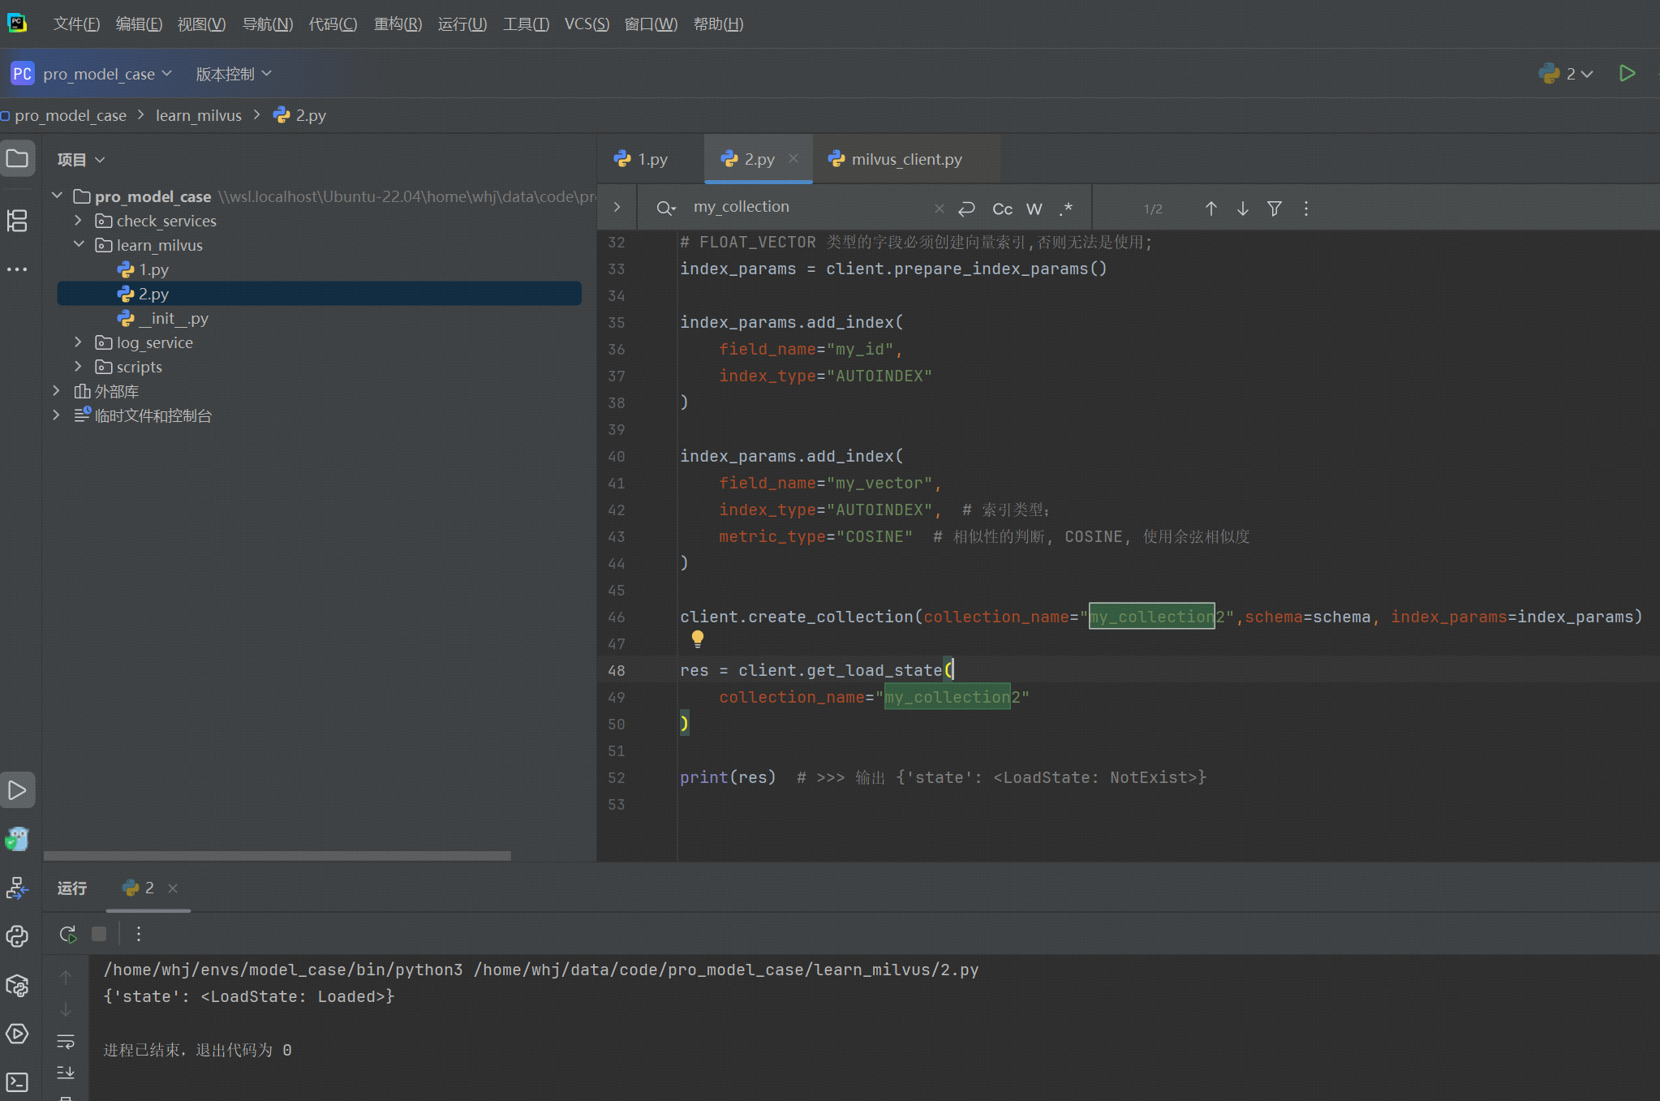Viewport: 1660px width, 1101px height.
Task: Run the current script with the green play icon
Action: [1627, 73]
